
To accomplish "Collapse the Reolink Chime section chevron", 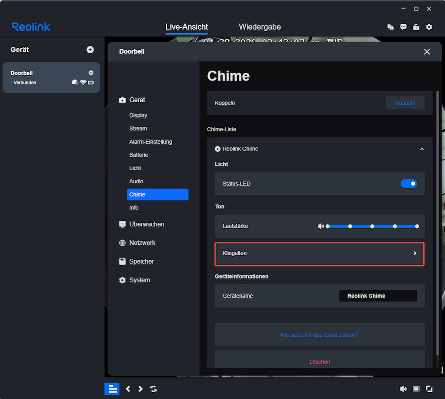I will (422, 149).
